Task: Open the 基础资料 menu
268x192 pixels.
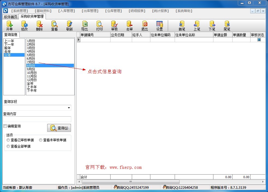Action: 43,11
